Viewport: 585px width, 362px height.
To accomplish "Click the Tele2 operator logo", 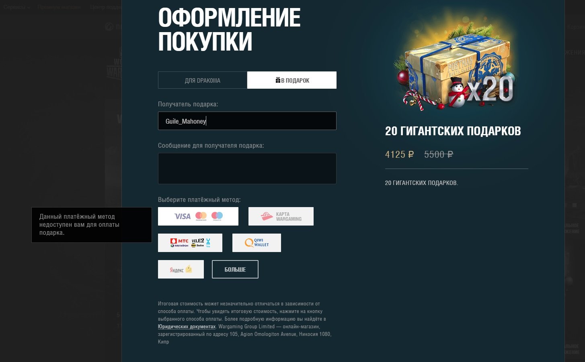I will tap(198, 240).
